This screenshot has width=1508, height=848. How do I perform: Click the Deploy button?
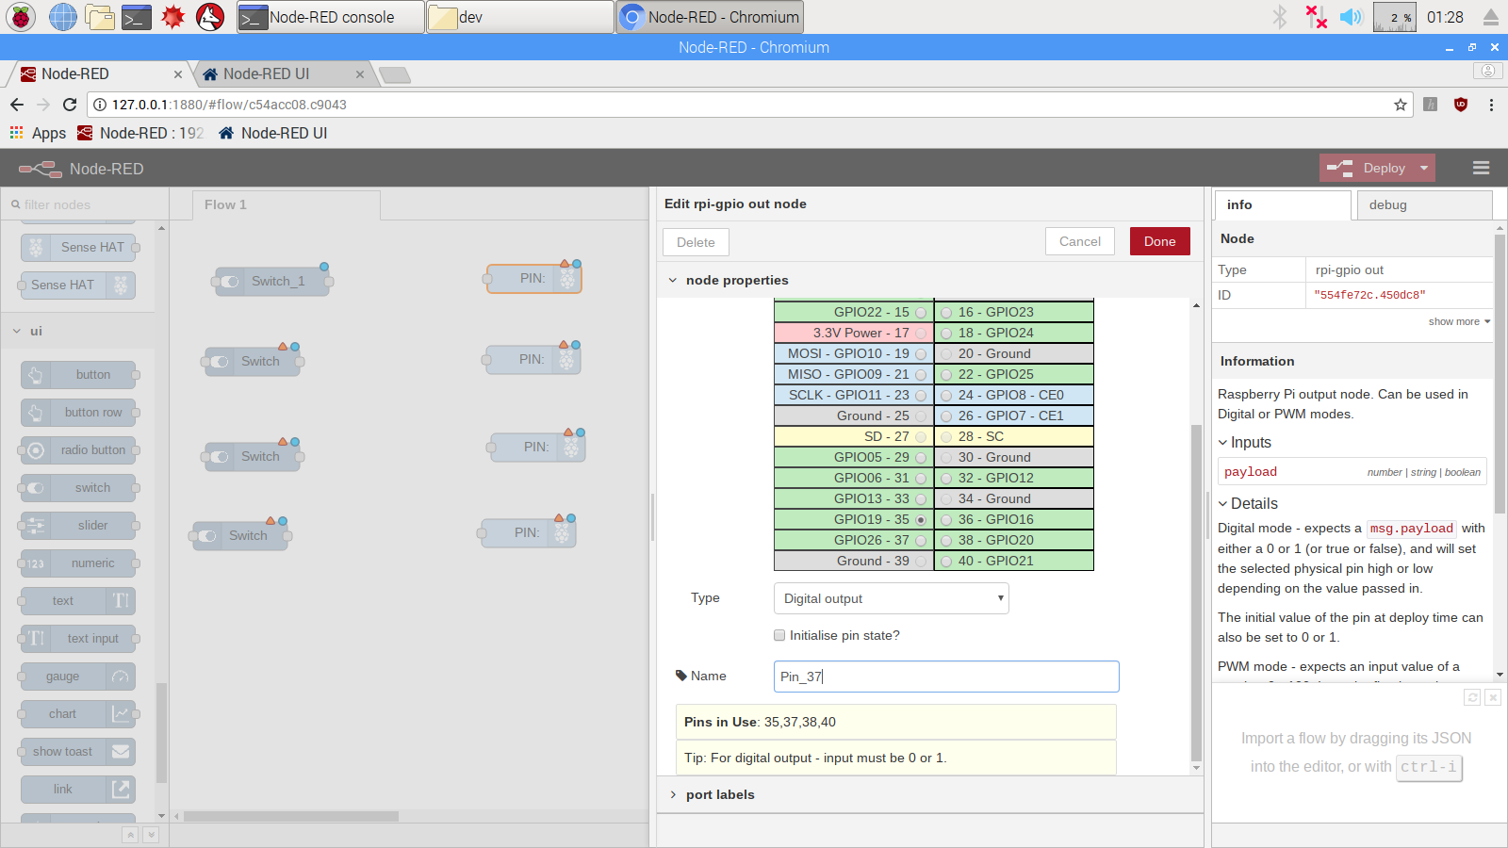click(x=1366, y=168)
